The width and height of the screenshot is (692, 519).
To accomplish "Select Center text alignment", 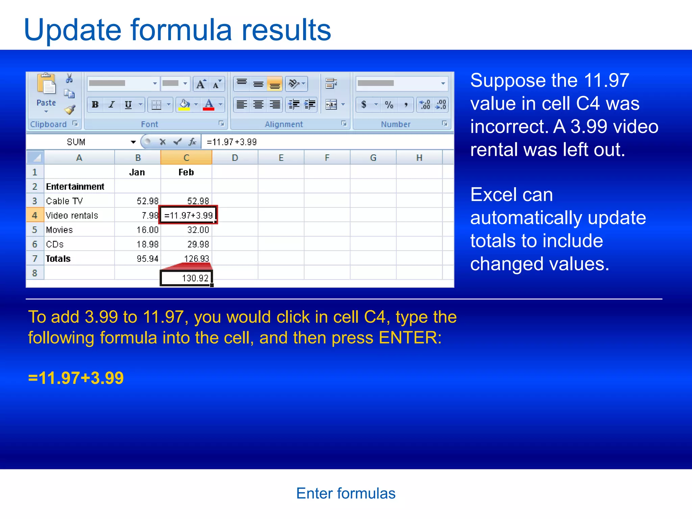I will [258, 105].
